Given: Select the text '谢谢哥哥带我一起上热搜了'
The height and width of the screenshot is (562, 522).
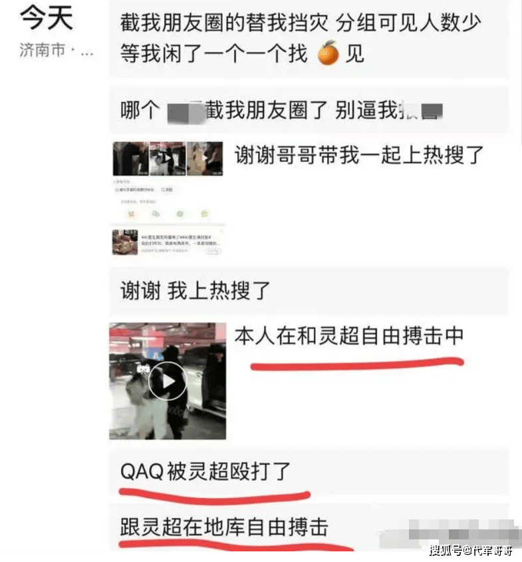Looking at the screenshot, I should (359, 155).
